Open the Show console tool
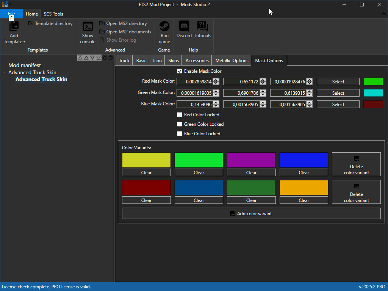 [x=88, y=32]
